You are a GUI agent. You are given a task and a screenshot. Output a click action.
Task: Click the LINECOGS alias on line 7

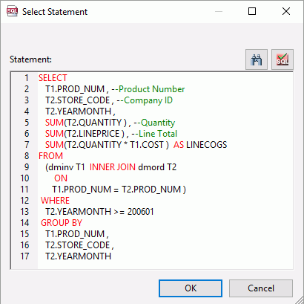click(207, 145)
